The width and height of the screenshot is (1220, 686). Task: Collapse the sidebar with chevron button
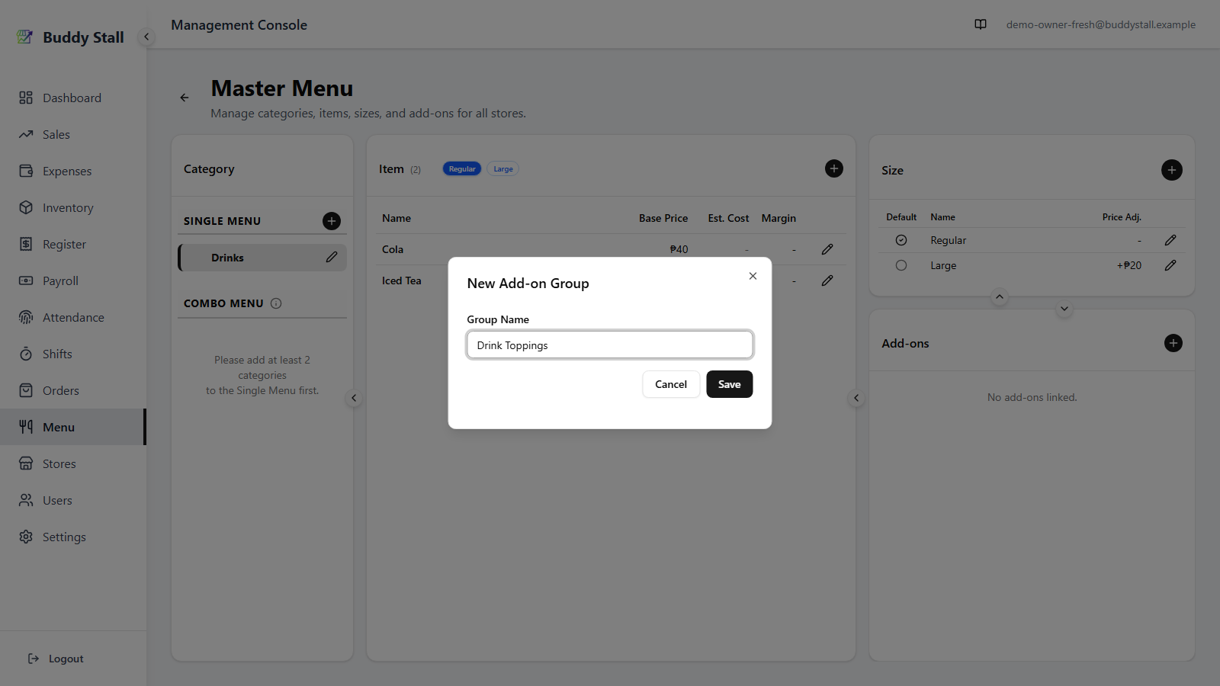146,37
